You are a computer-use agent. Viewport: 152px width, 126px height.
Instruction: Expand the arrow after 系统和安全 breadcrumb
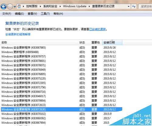[60, 6]
